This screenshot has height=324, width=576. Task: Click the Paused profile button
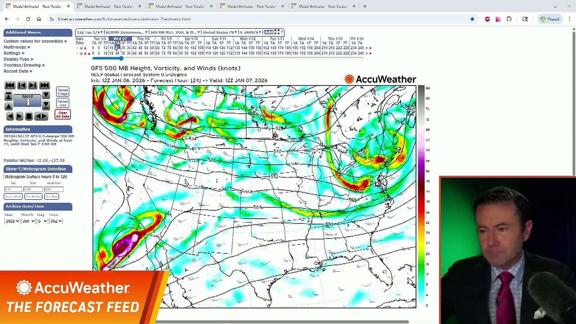click(550, 19)
